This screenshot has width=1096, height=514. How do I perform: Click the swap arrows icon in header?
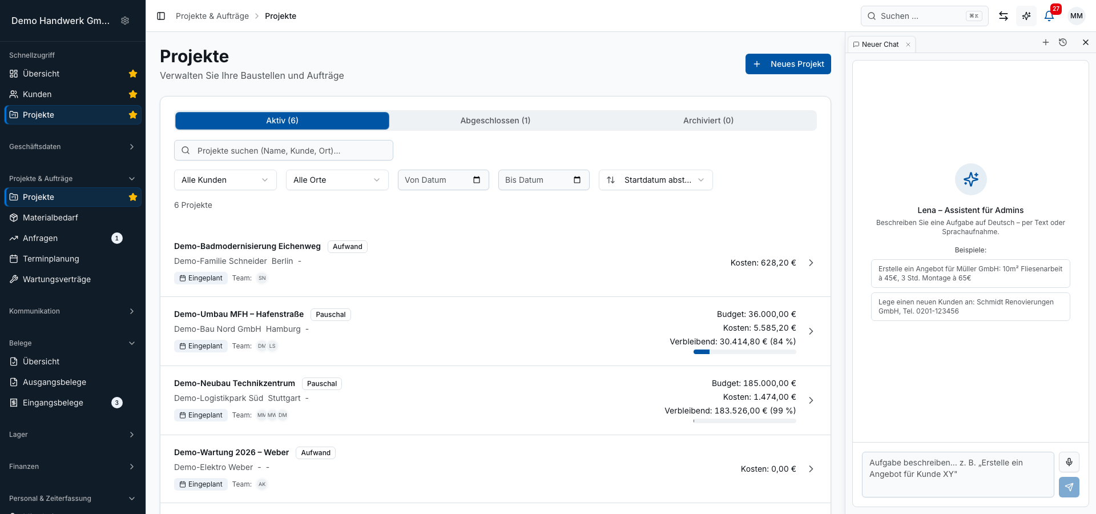[x=1004, y=16]
